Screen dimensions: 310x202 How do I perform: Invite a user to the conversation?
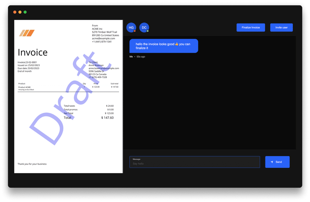[281, 27]
